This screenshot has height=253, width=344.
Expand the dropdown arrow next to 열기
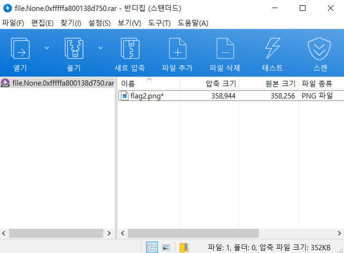pos(47,48)
